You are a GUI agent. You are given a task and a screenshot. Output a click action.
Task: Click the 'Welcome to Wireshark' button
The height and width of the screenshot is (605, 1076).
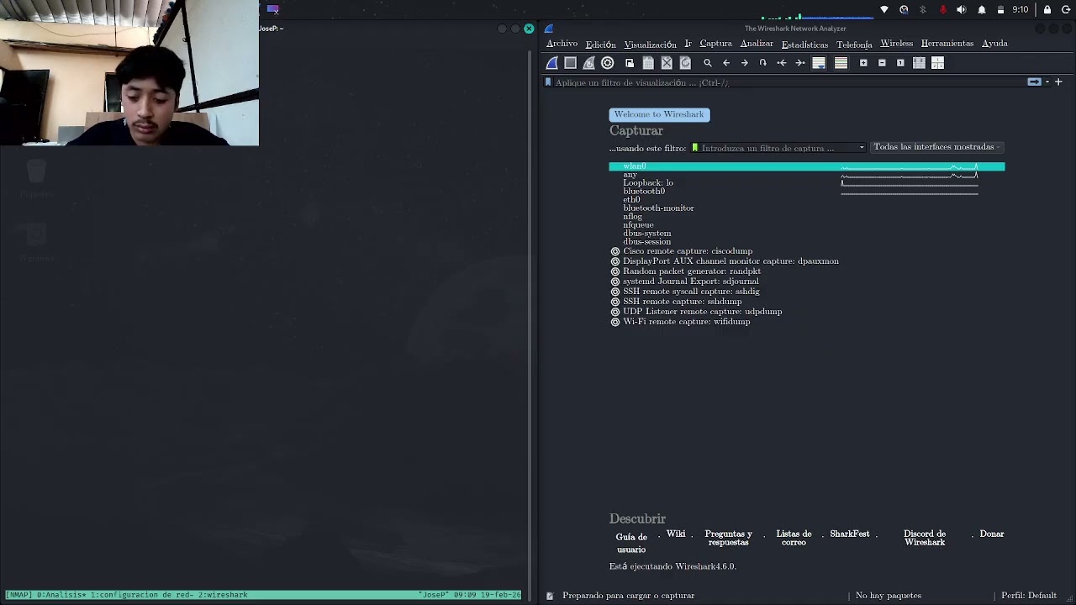(659, 114)
